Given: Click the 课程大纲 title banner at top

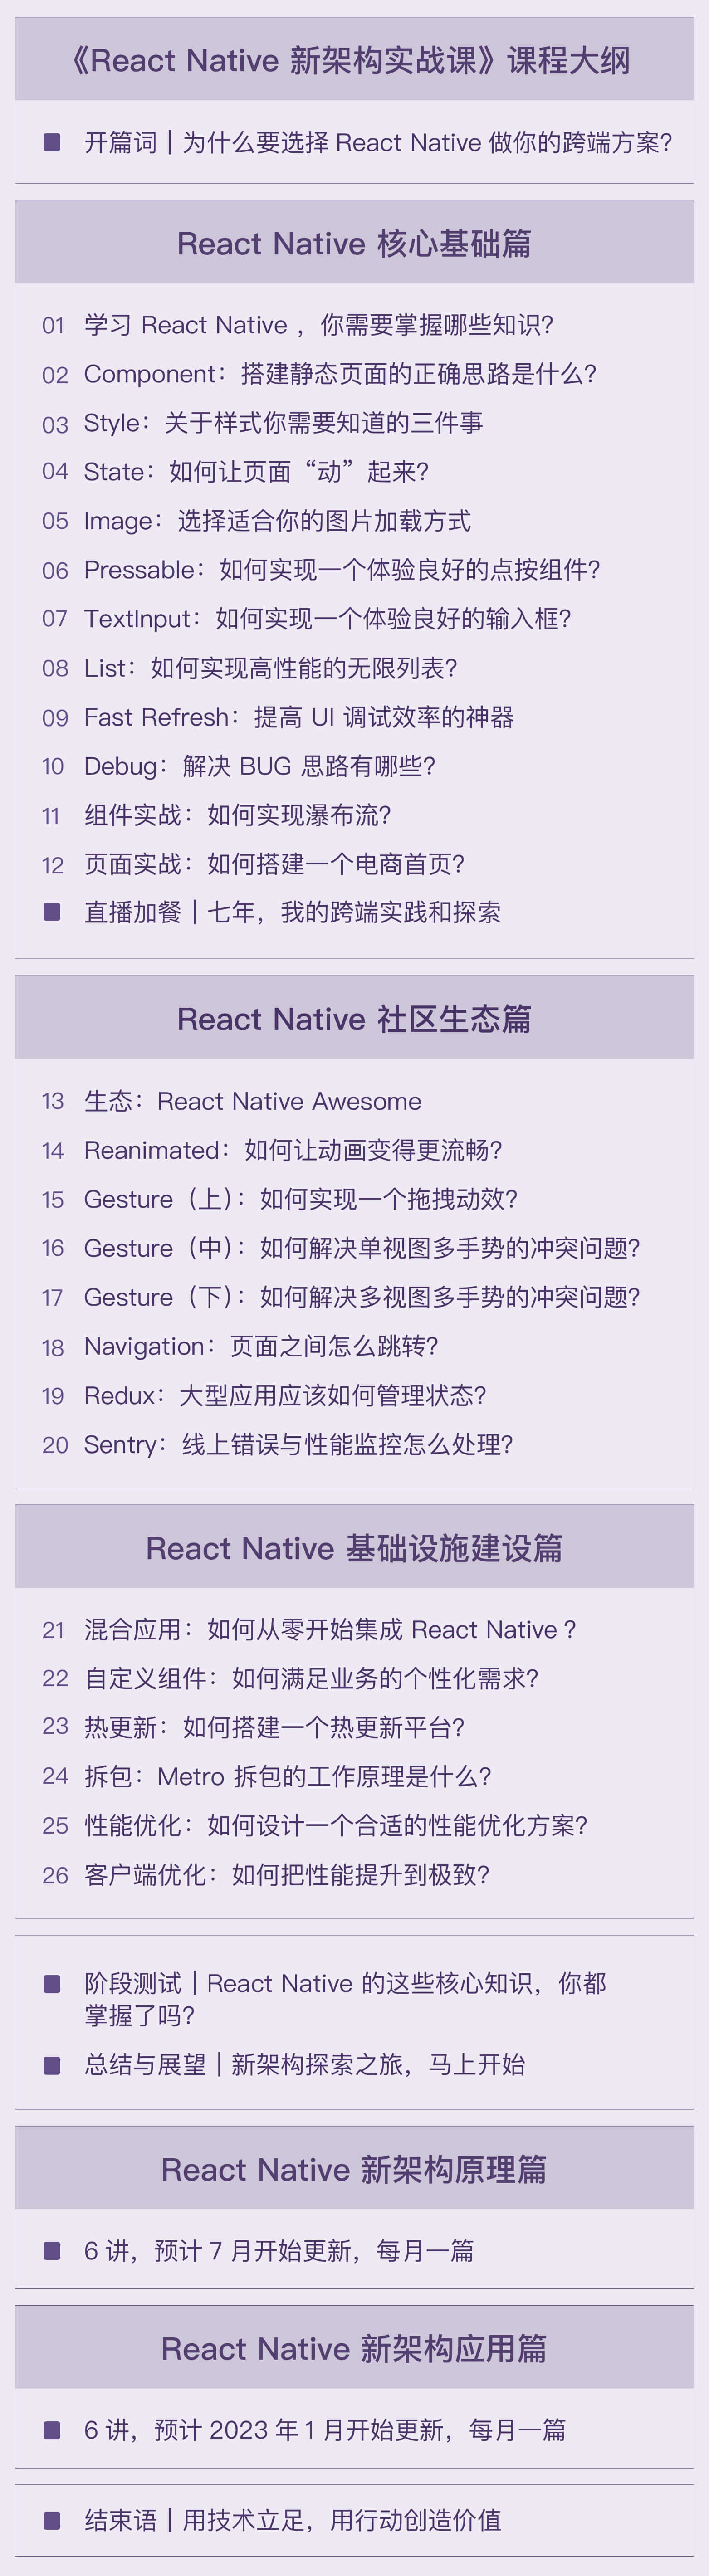Looking at the screenshot, I should pos(354,60).
